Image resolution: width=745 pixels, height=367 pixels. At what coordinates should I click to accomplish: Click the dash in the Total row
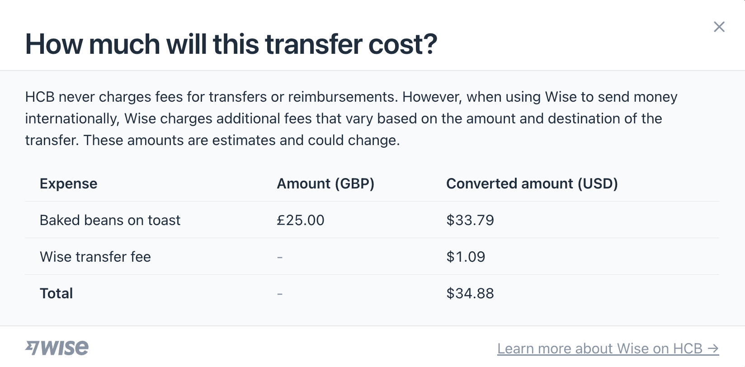[x=280, y=294]
